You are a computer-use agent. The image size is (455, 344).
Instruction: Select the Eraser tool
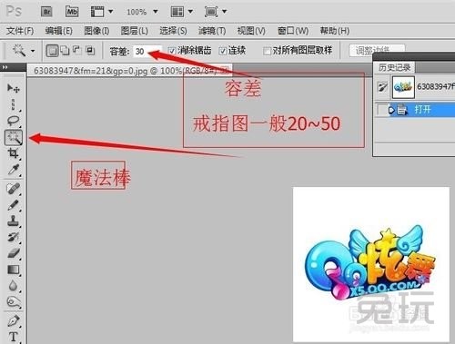click(13, 253)
